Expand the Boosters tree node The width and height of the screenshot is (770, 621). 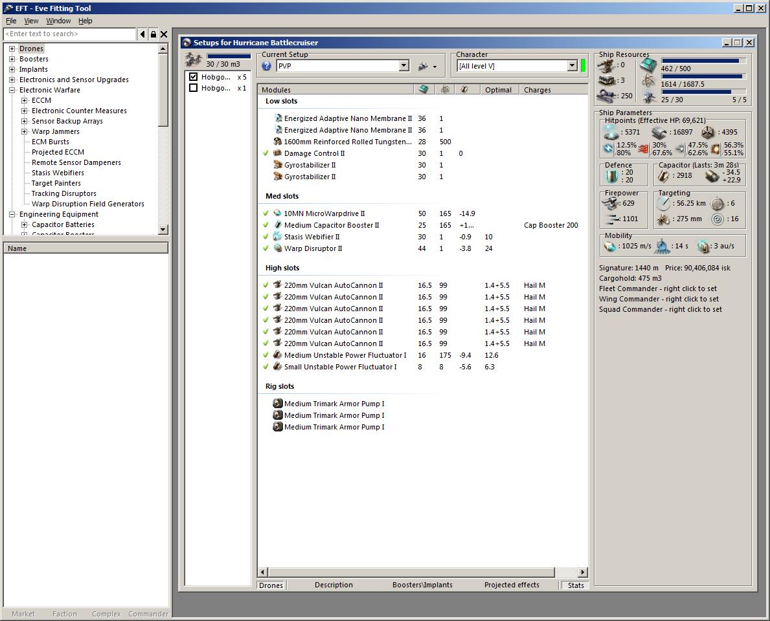pyautogui.click(x=12, y=59)
